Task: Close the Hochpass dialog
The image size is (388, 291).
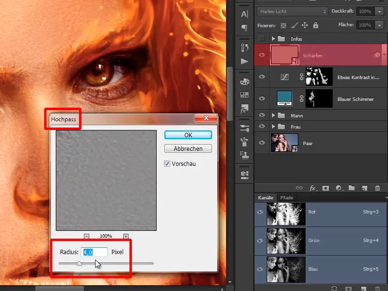Action: click(206, 118)
